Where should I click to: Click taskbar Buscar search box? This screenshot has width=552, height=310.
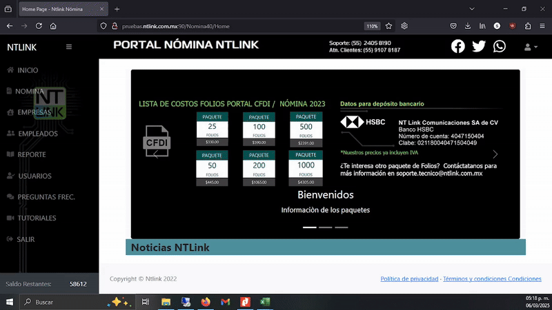(77, 302)
